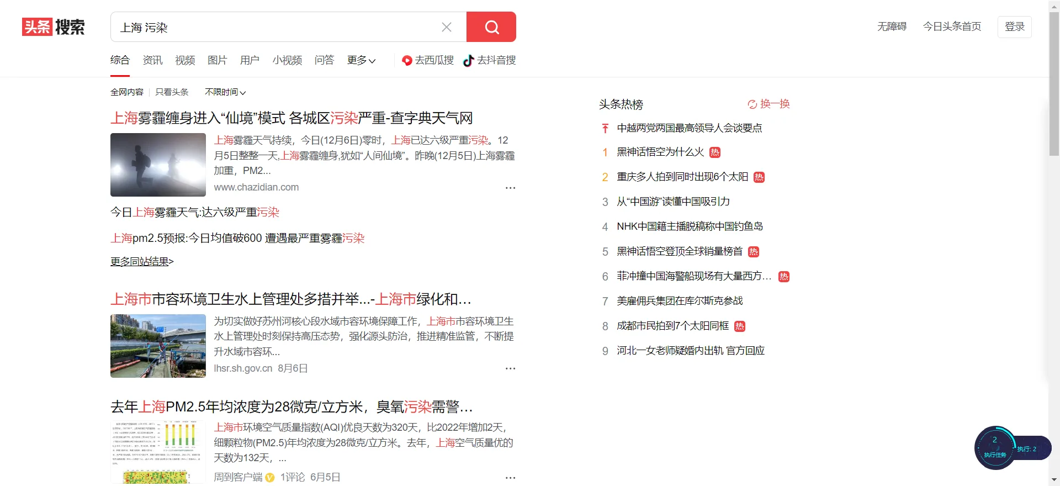Click the 头条搜索 logo
This screenshot has height=486, width=1060.
tap(54, 27)
